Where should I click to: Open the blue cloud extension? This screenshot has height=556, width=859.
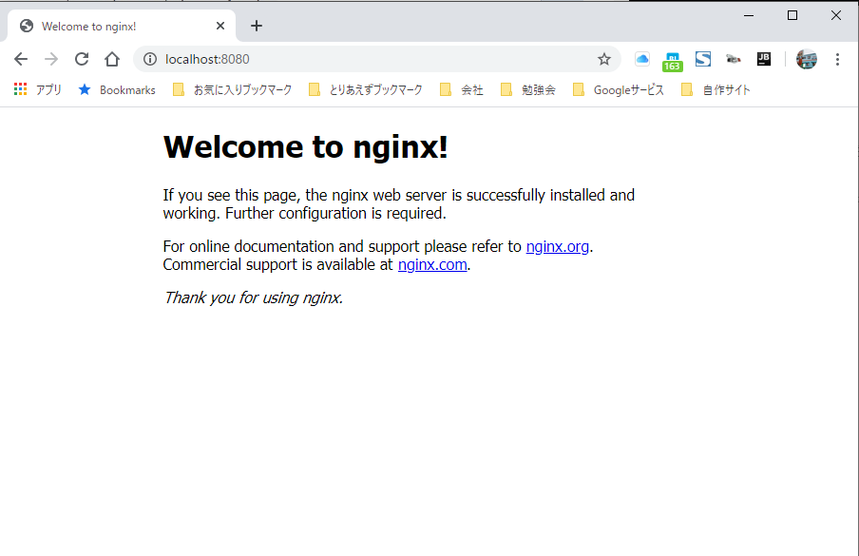pos(642,59)
